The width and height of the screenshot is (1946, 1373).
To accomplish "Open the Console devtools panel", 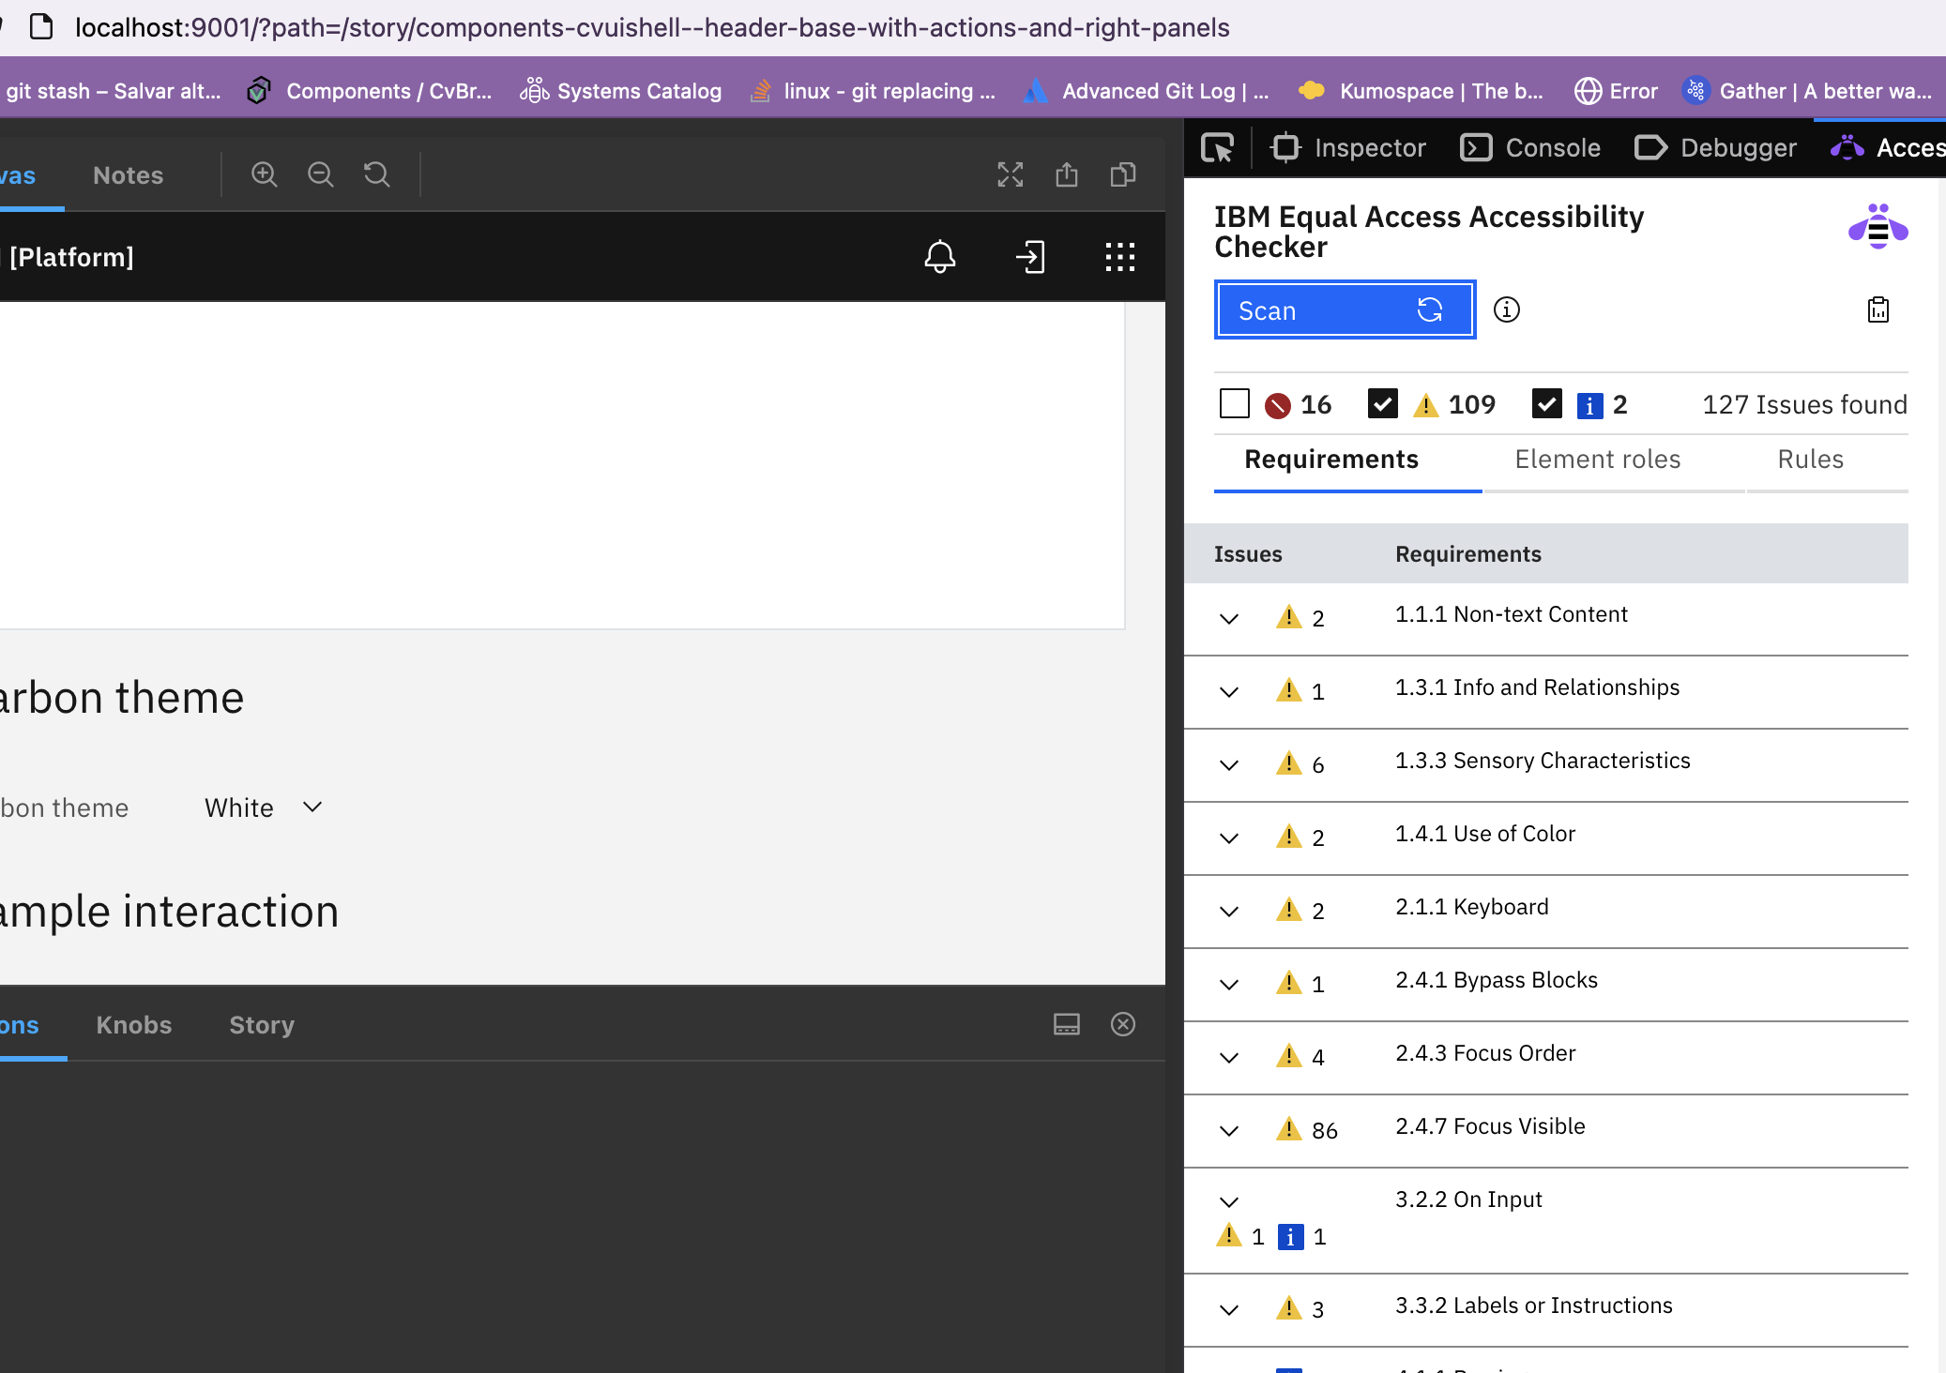I will (x=1531, y=148).
